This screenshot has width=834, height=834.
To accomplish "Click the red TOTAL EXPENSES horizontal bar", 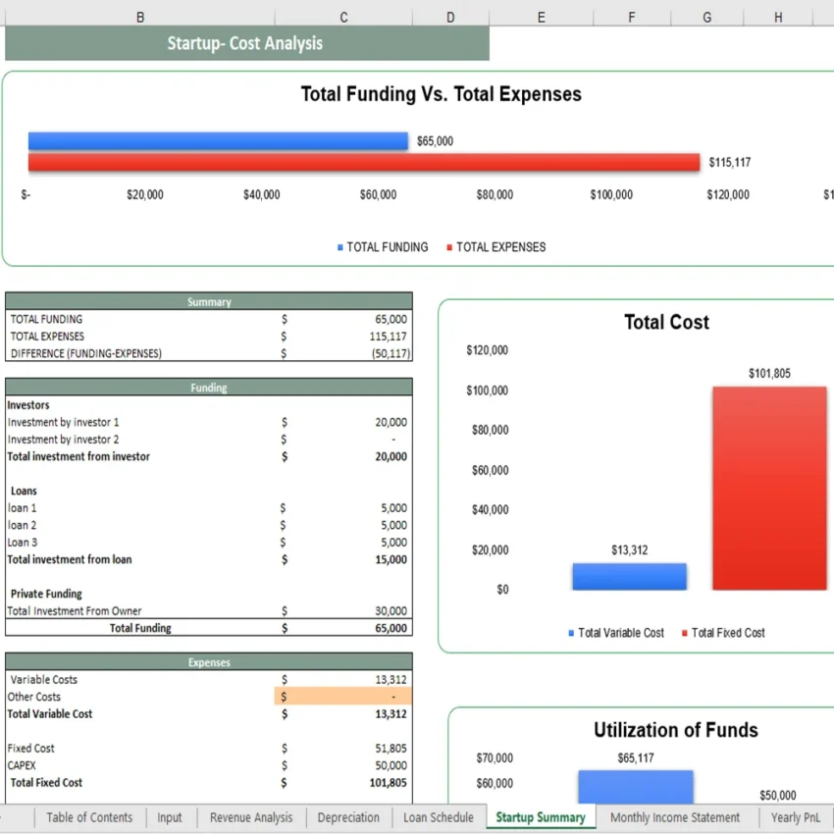I will [363, 161].
